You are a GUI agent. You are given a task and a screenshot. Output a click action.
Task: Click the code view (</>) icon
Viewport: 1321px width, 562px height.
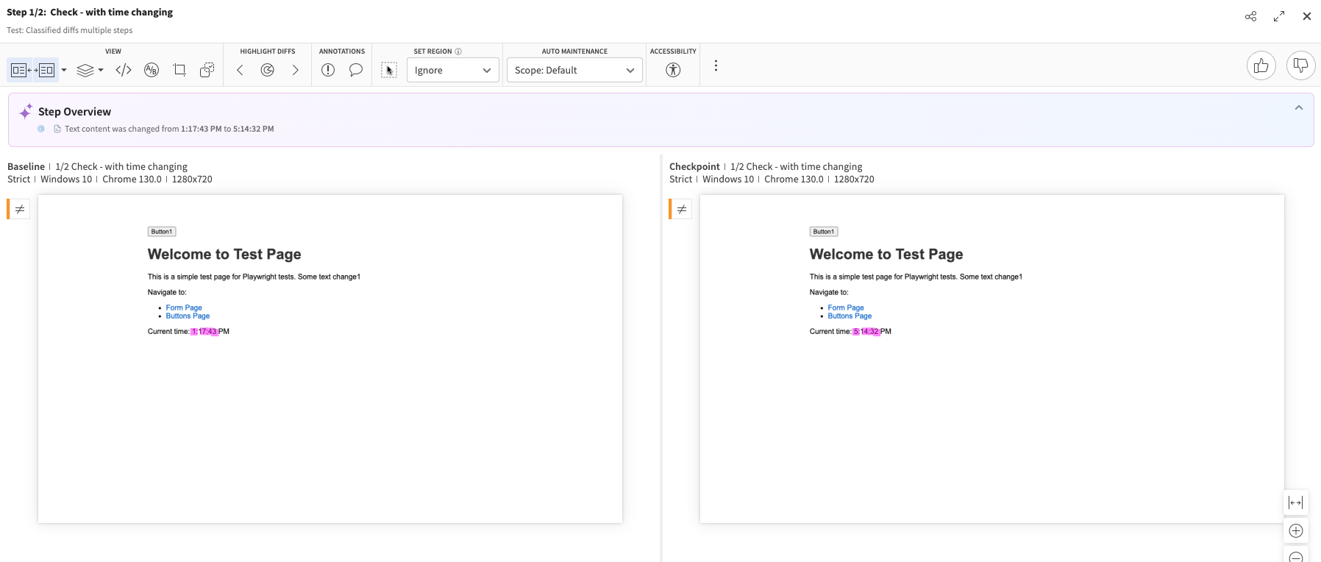point(124,70)
